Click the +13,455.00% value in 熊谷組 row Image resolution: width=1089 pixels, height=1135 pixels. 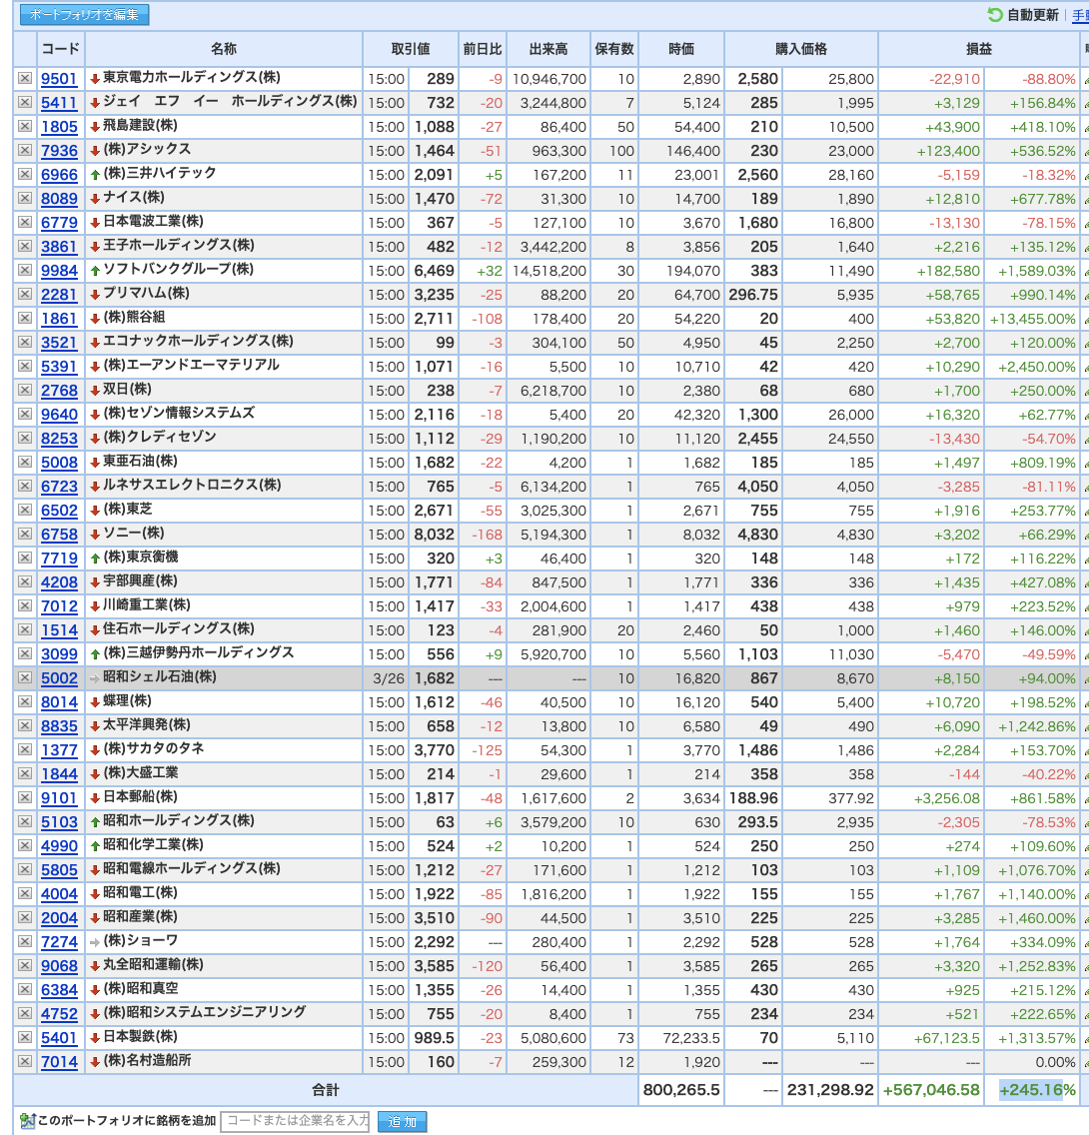(1033, 319)
